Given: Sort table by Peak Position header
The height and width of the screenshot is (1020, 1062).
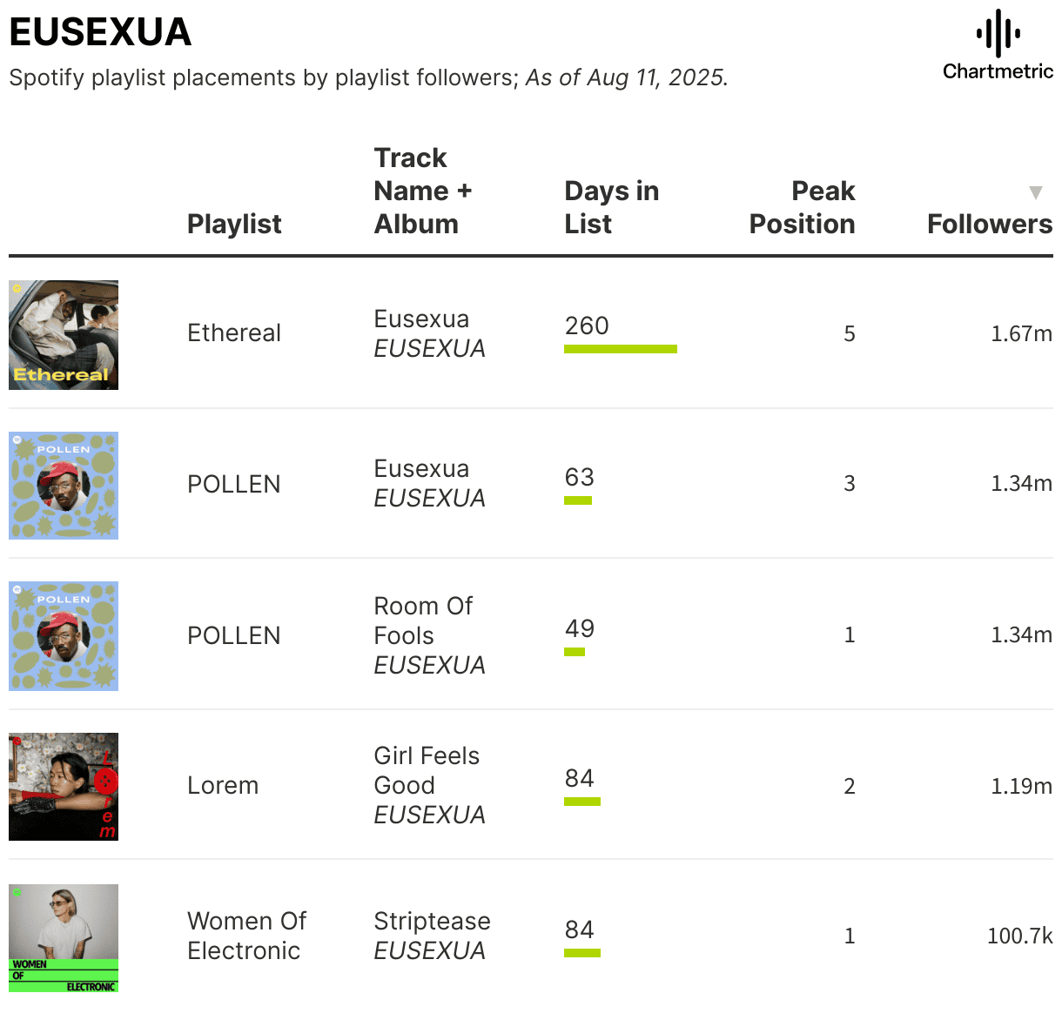Looking at the screenshot, I should pos(802,207).
